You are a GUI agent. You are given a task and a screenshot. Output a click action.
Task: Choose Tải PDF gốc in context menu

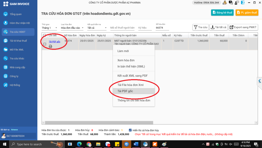[x=134, y=91]
